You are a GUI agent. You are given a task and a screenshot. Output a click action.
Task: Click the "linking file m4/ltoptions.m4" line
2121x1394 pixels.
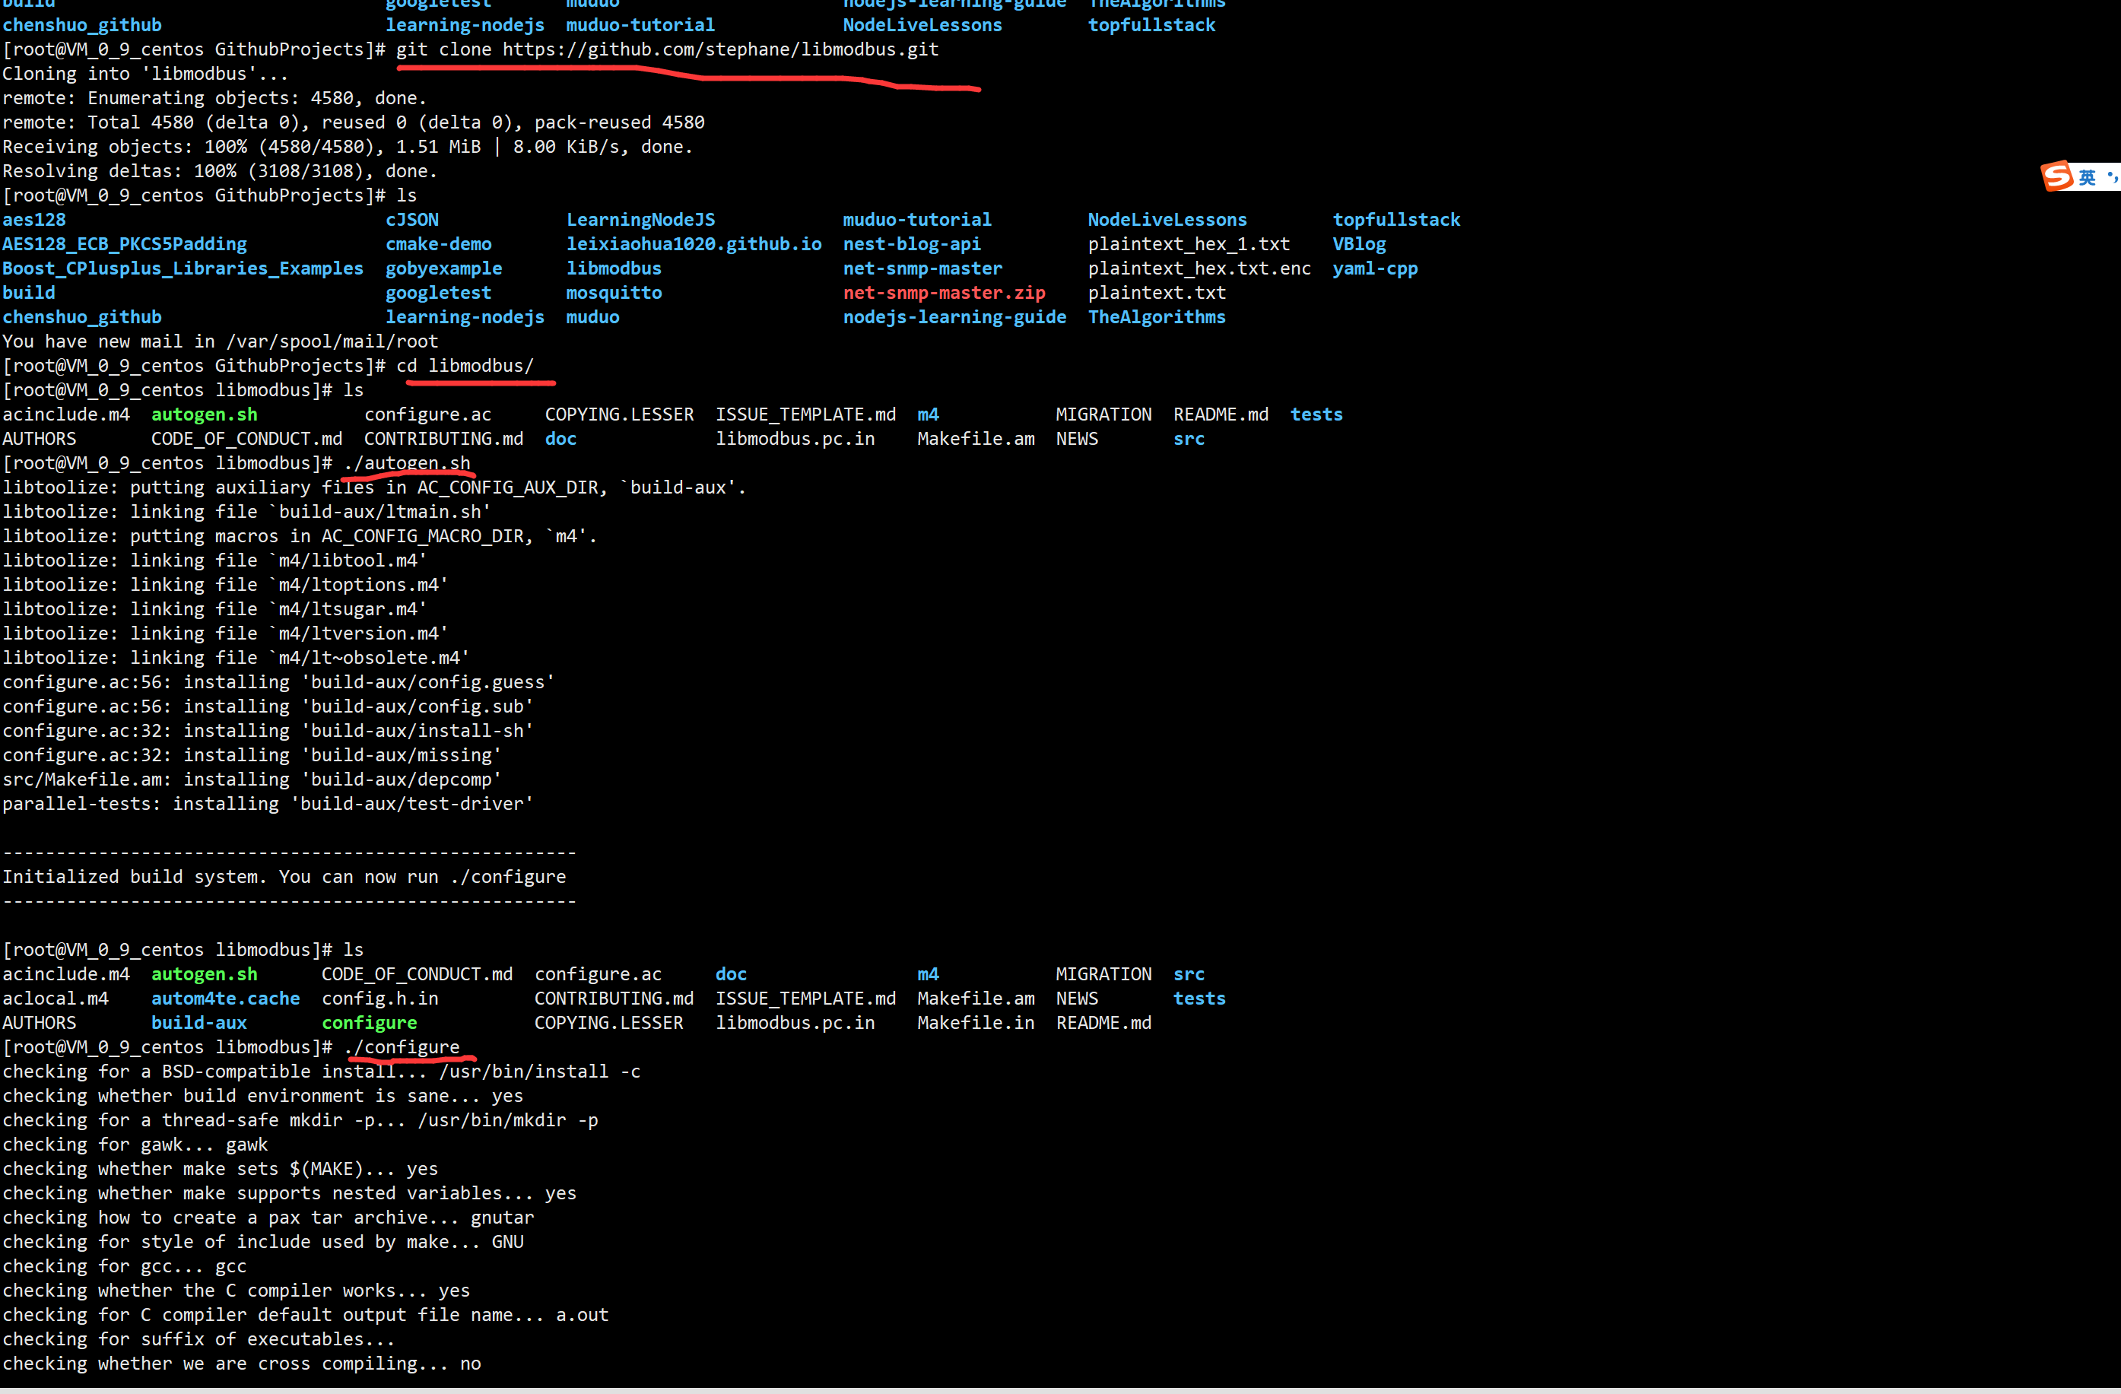tap(225, 586)
